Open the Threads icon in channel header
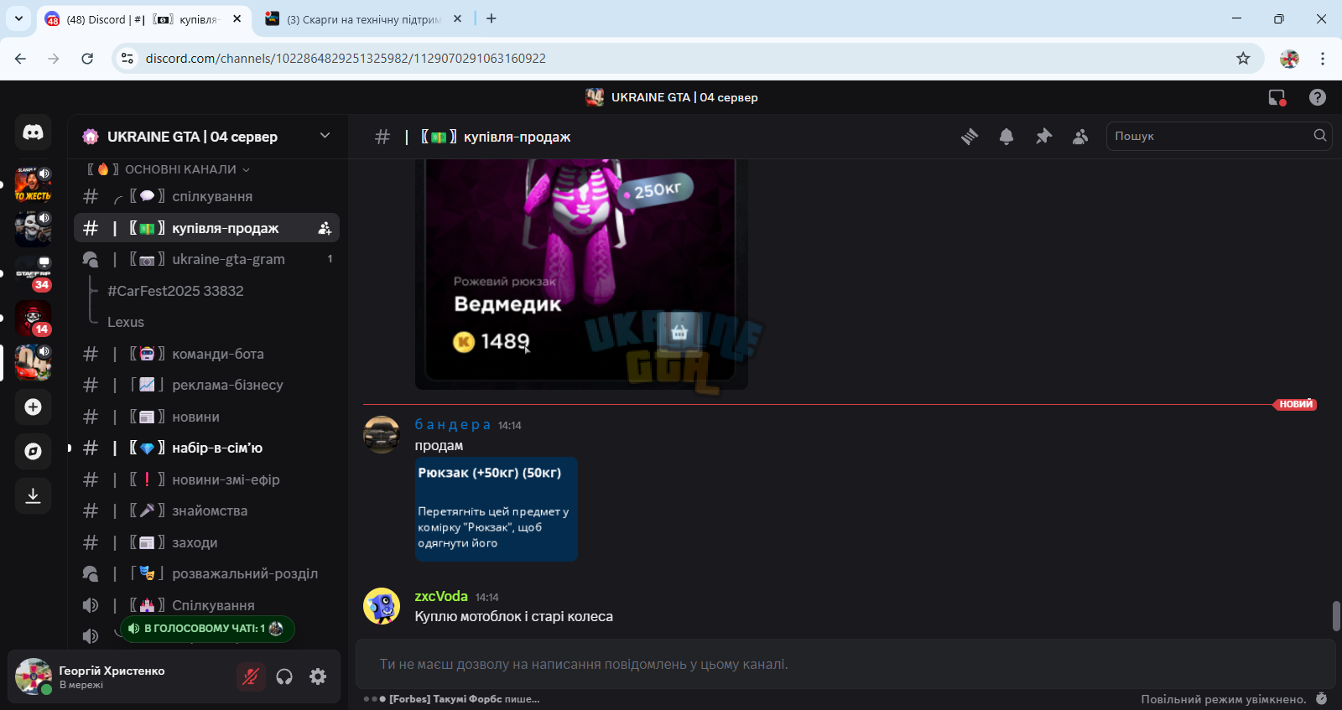The width and height of the screenshot is (1342, 710). (970, 137)
